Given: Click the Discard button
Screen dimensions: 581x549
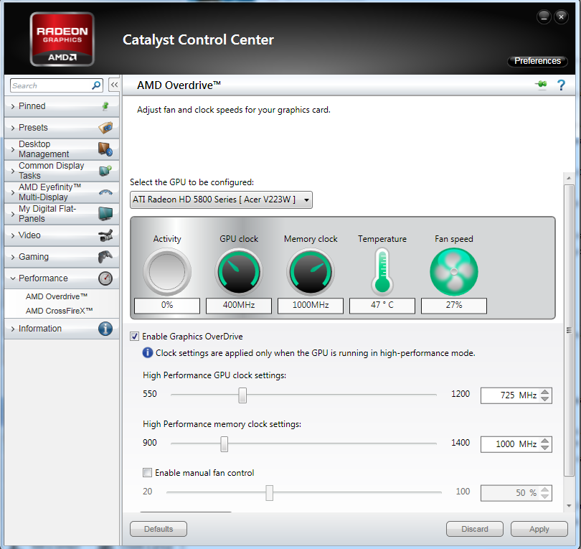Looking at the screenshot, I should point(475,529).
